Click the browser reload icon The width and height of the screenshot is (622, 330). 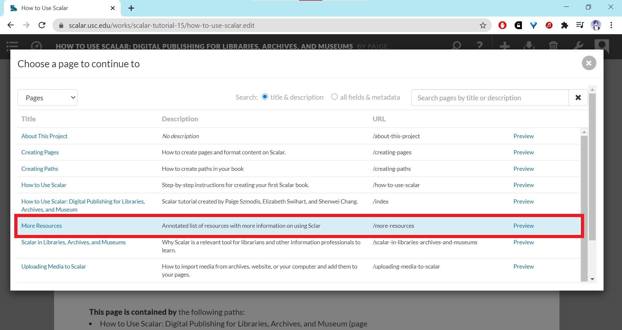coord(42,25)
